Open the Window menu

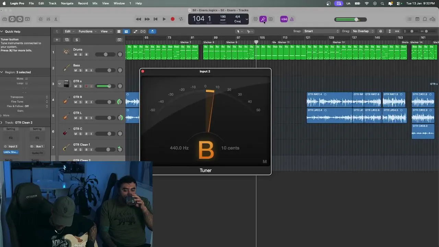(x=119, y=3)
